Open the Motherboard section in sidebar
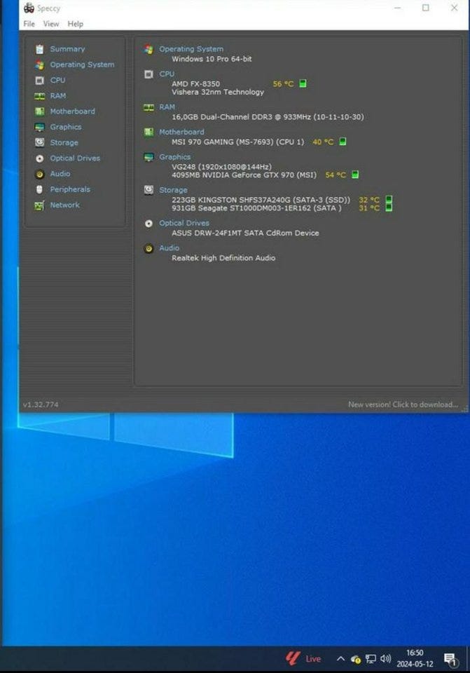The width and height of the screenshot is (470, 673). [72, 111]
